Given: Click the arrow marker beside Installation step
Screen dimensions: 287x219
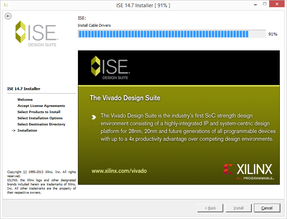Looking at the screenshot, I should pyautogui.click(x=13, y=131).
